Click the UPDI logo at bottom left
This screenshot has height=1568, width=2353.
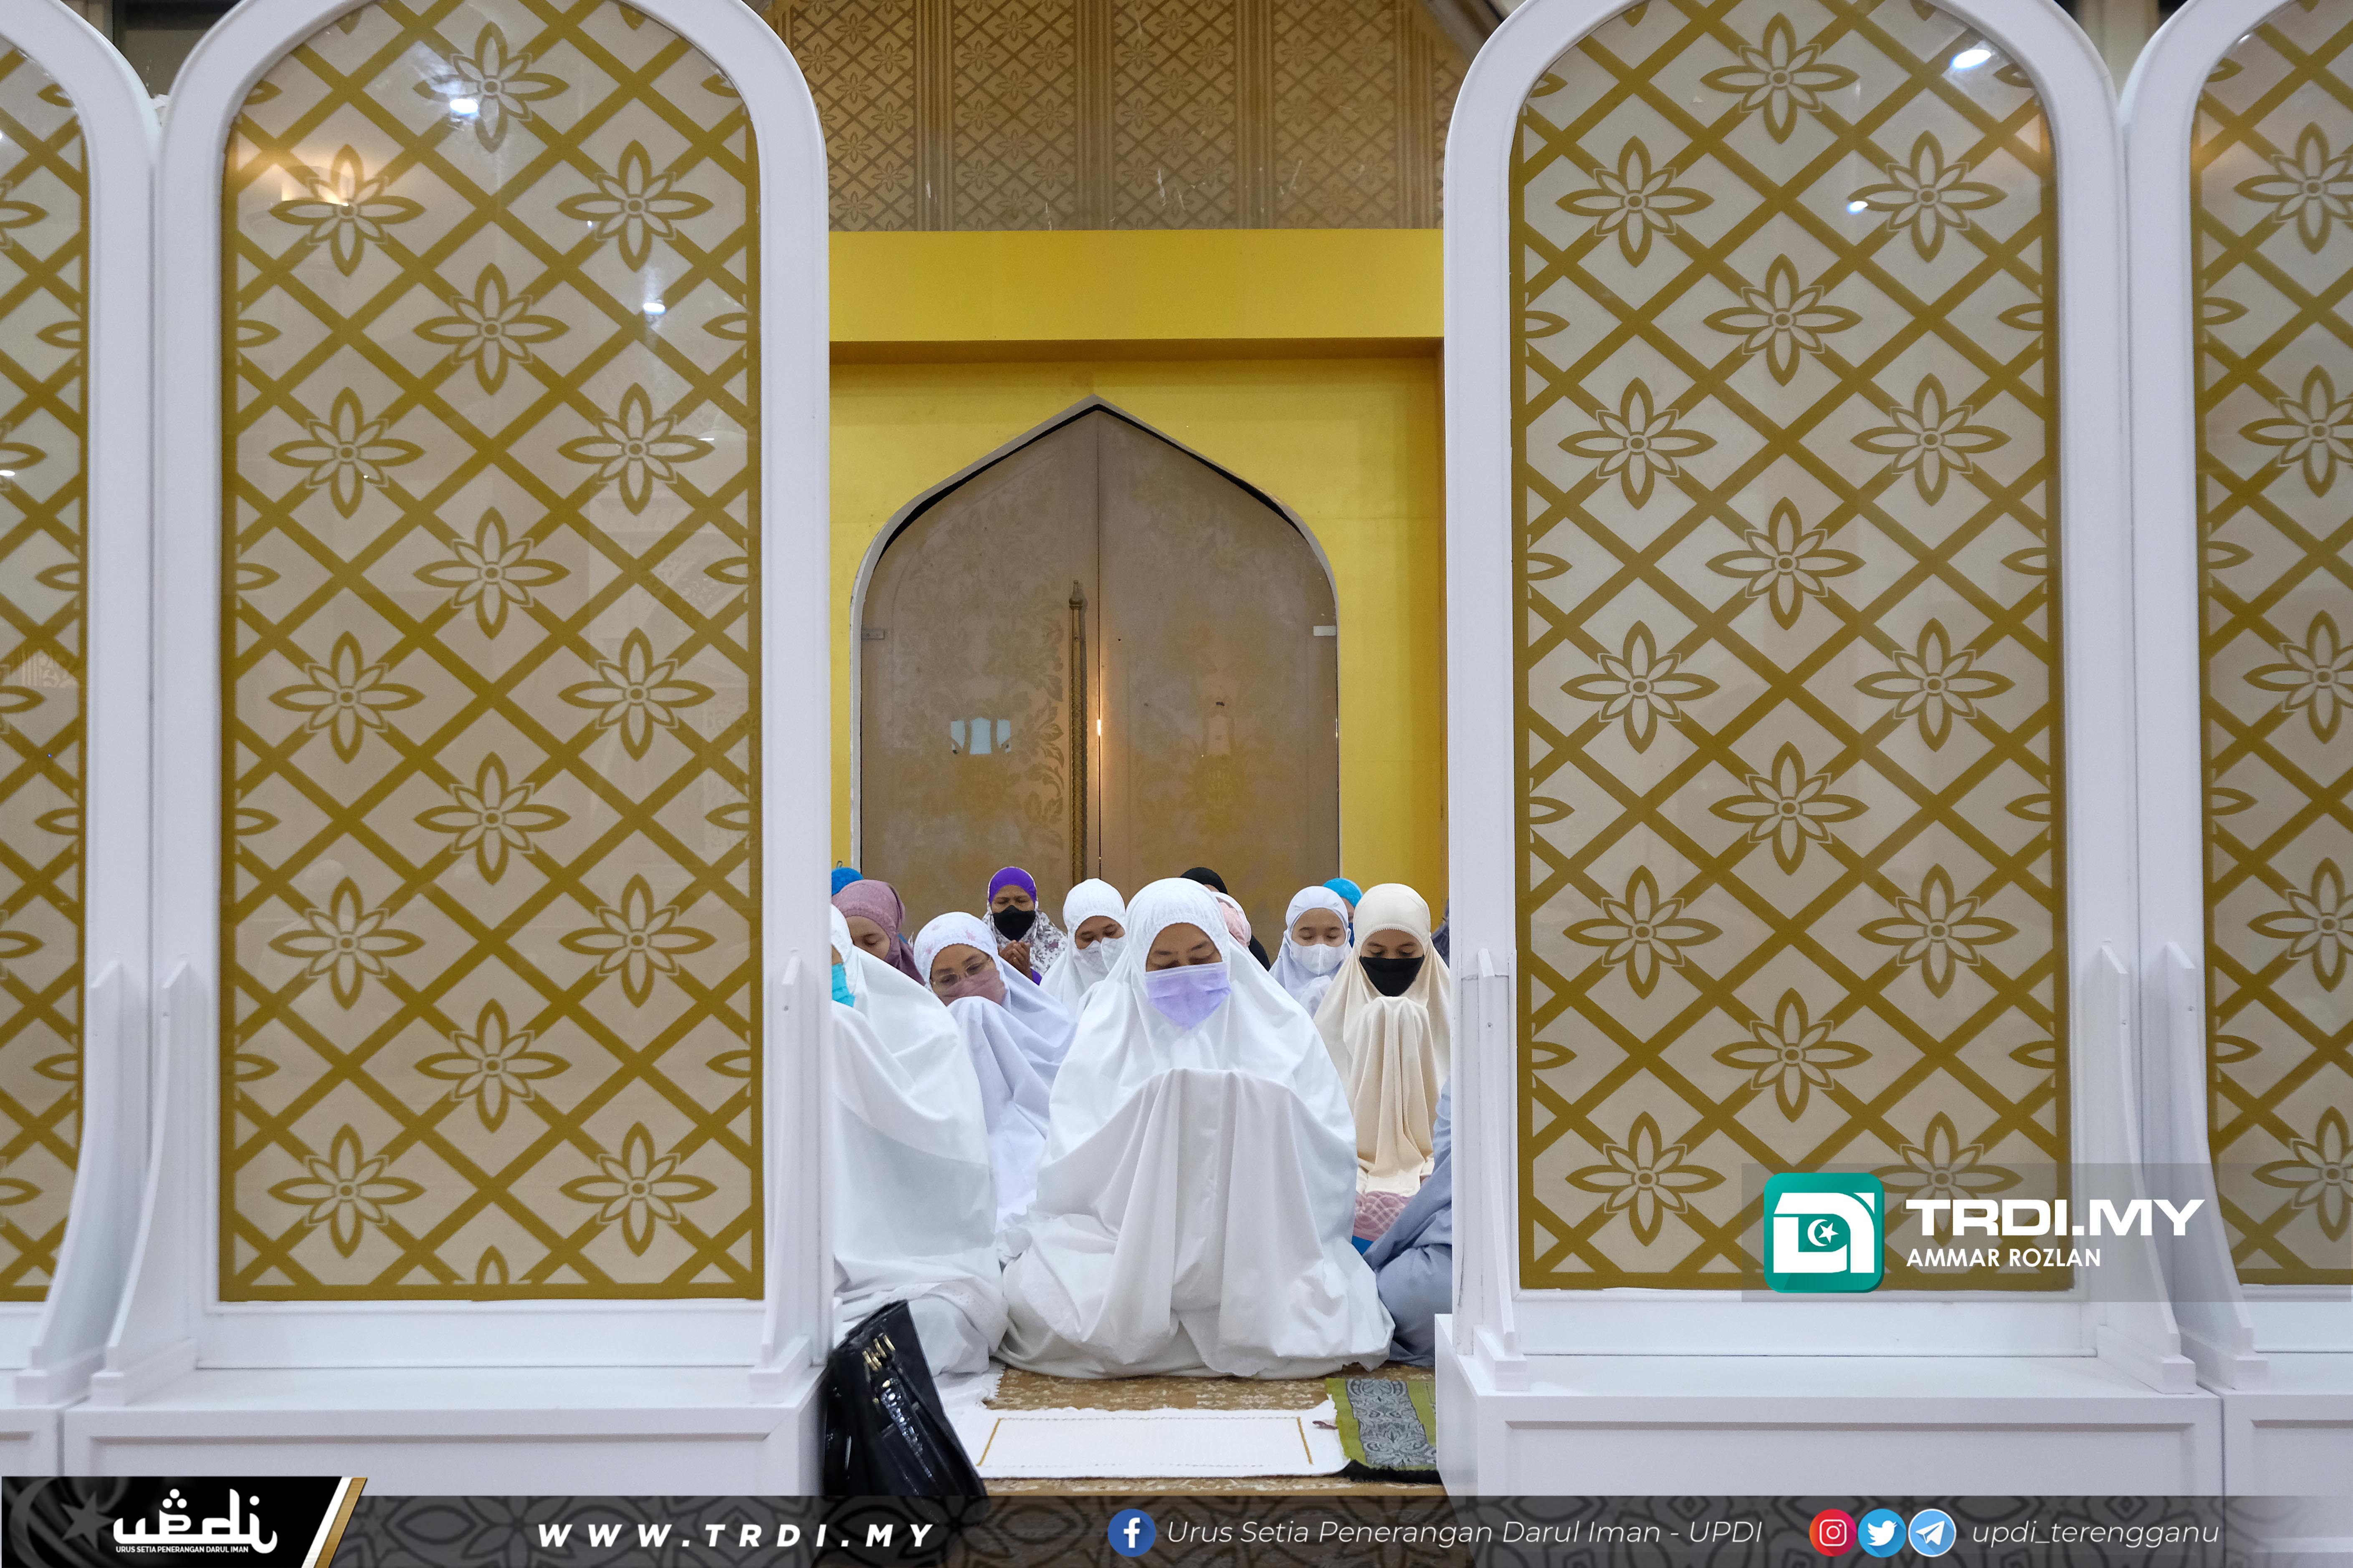click(194, 1523)
